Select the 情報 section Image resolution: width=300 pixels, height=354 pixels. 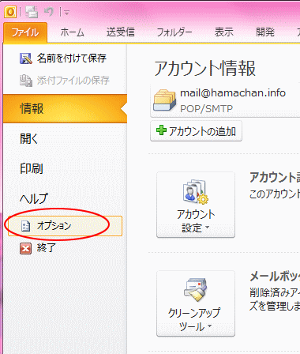coord(65,108)
